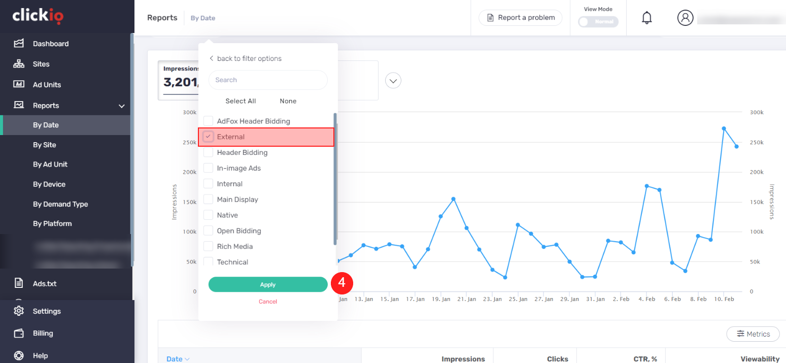786x363 pixels.
Task: Open the user profile avatar icon
Action: [x=685, y=18]
